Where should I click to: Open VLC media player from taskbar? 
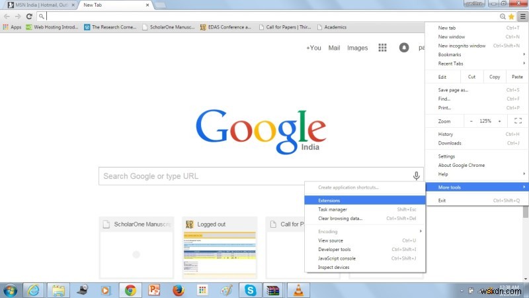[x=298, y=291]
